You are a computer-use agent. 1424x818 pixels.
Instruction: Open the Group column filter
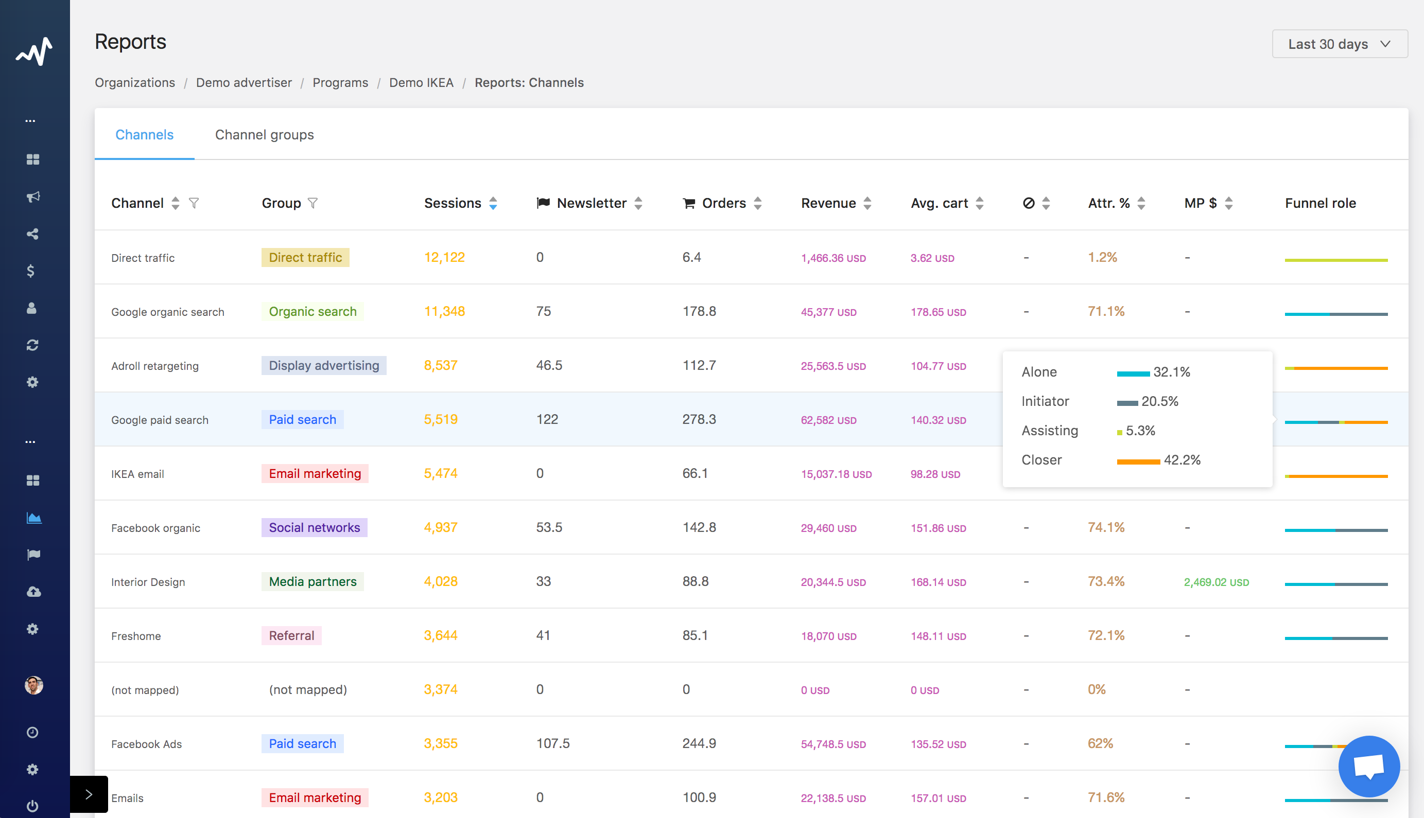(x=313, y=203)
